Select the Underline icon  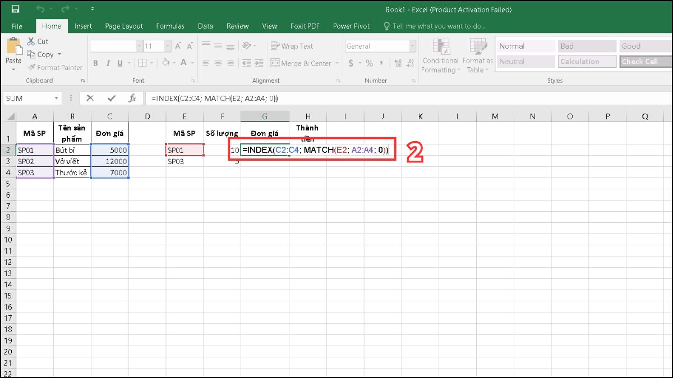click(119, 63)
